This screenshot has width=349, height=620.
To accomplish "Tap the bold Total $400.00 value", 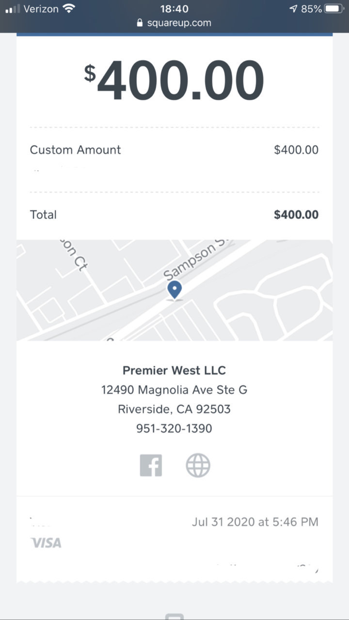I will click(296, 215).
